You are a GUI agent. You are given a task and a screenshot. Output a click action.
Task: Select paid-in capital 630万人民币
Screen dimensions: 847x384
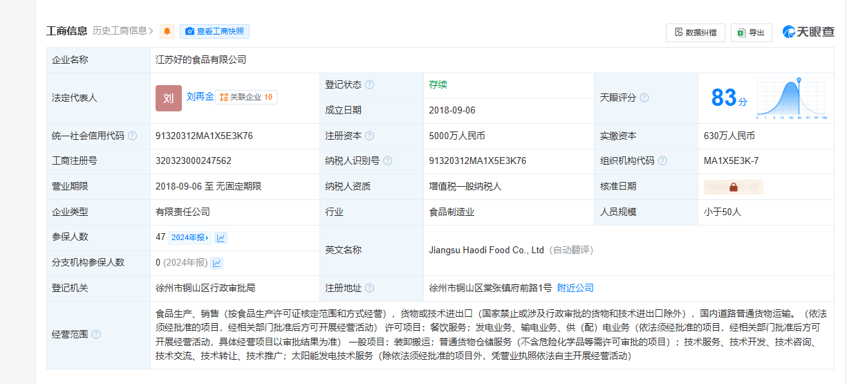(x=729, y=136)
